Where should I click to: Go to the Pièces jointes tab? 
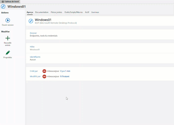56,12
